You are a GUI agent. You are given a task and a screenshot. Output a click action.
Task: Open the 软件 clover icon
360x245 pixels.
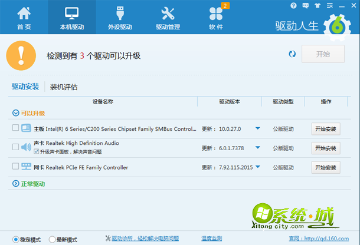(x=216, y=14)
